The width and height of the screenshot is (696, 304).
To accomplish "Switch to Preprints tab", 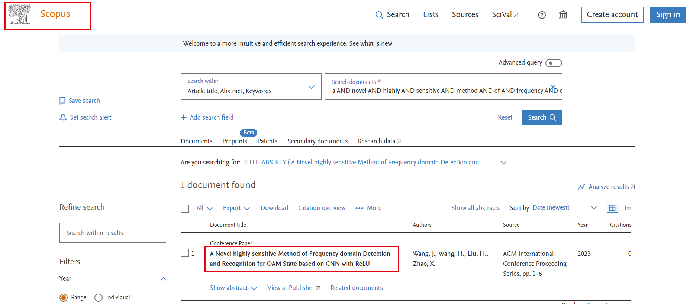I will point(235,141).
